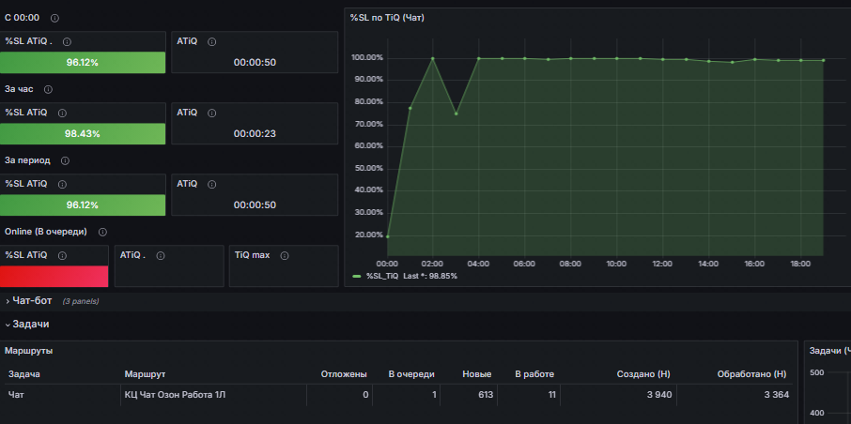Click info icon next to С 00:00
851x424 pixels.
[x=54, y=18]
